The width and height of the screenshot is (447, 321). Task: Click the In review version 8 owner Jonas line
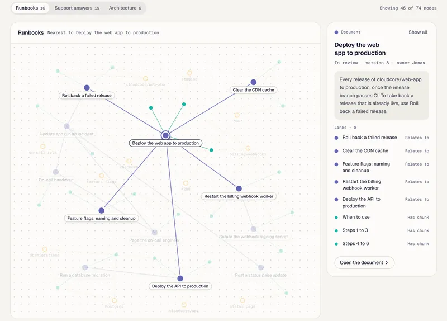point(379,63)
